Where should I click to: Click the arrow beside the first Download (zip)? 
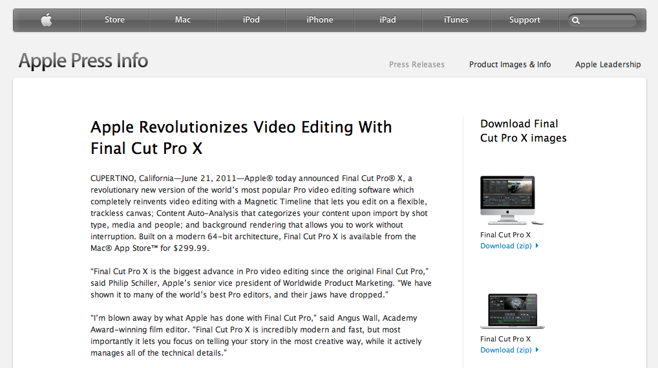(537, 246)
